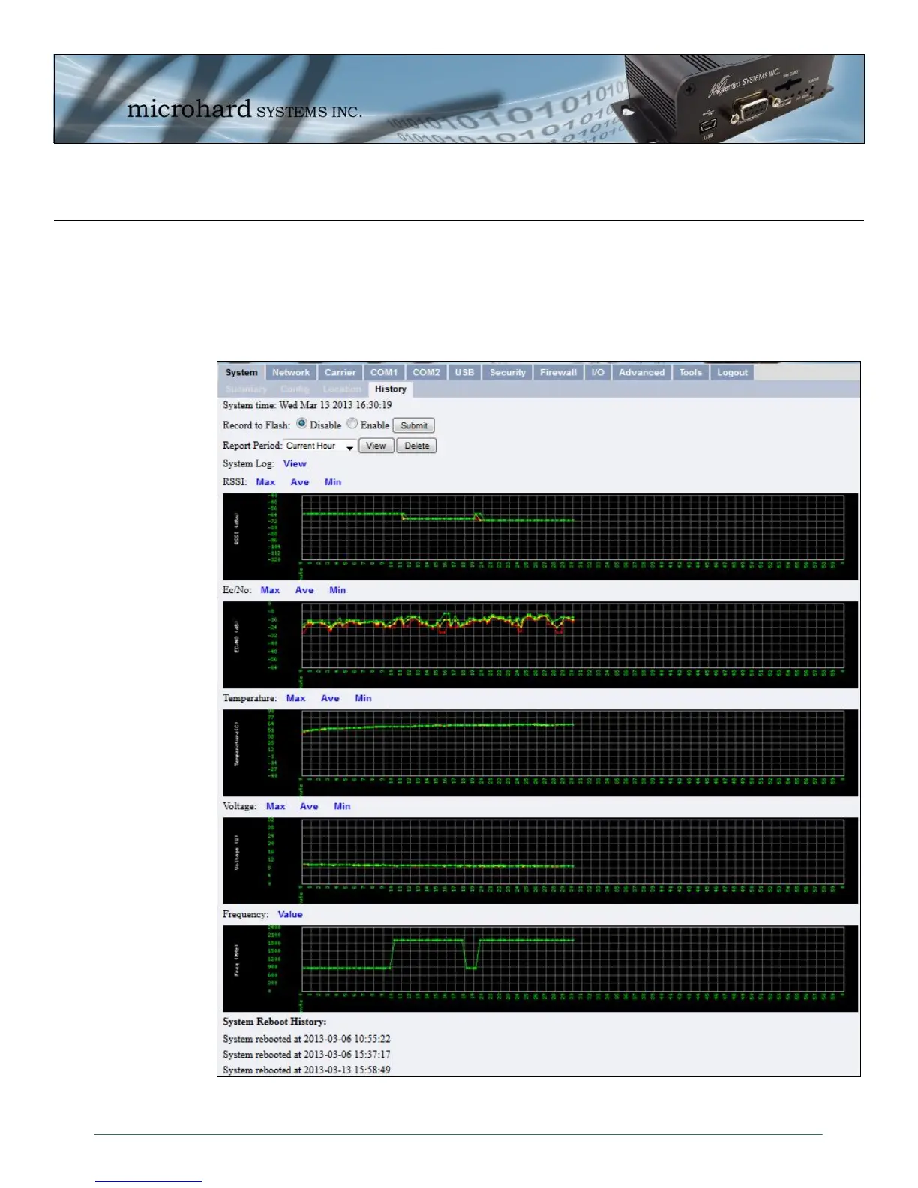This screenshot has height=1188, width=918.
Task: Open the System Log View link
Action: click(x=295, y=463)
